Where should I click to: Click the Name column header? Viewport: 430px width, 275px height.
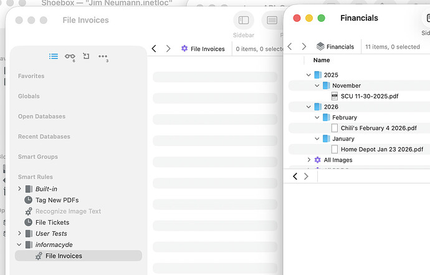pos(322,60)
